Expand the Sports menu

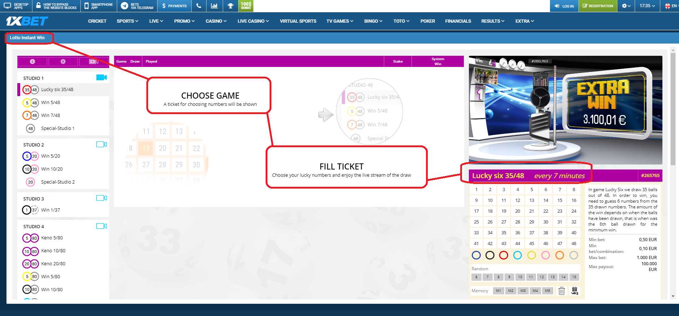click(x=127, y=21)
